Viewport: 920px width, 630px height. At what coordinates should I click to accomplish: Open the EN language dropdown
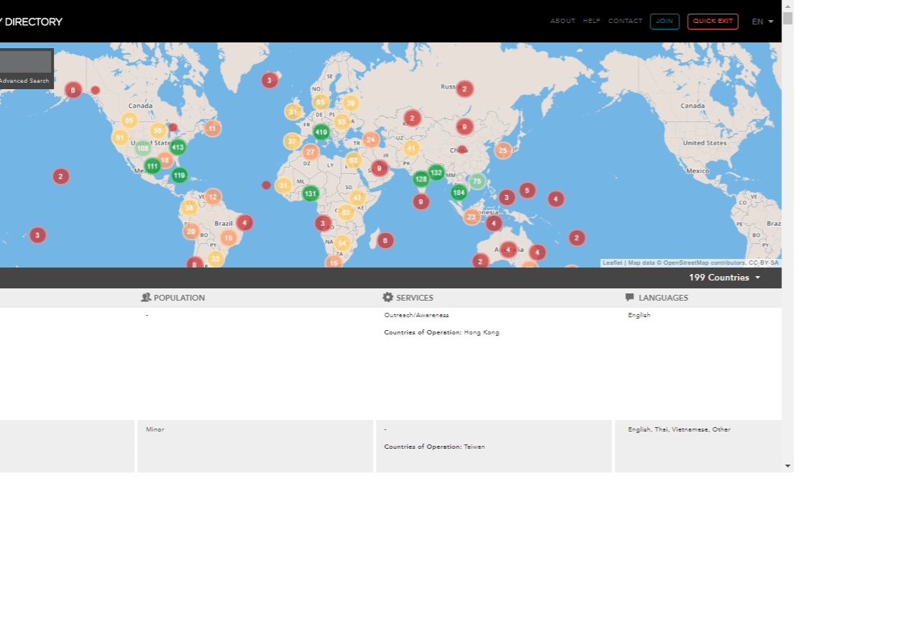(x=763, y=22)
